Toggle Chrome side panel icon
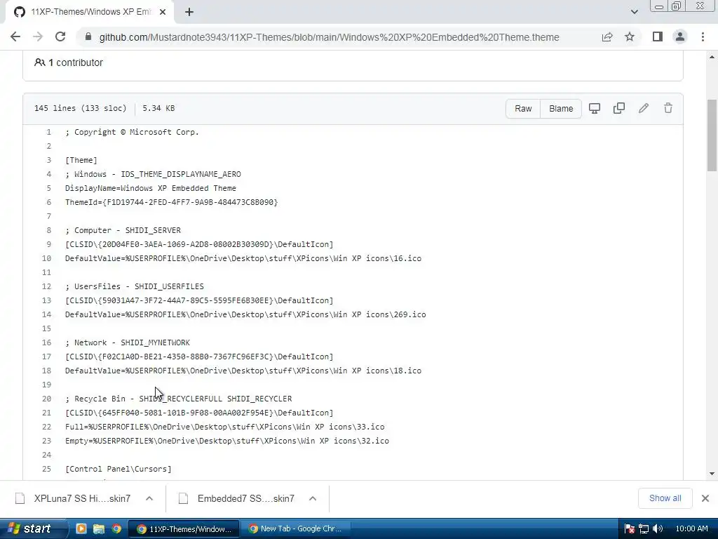The image size is (718, 539). (658, 36)
